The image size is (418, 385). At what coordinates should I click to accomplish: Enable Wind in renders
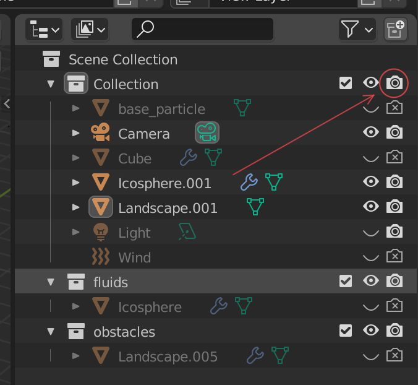pos(395,256)
